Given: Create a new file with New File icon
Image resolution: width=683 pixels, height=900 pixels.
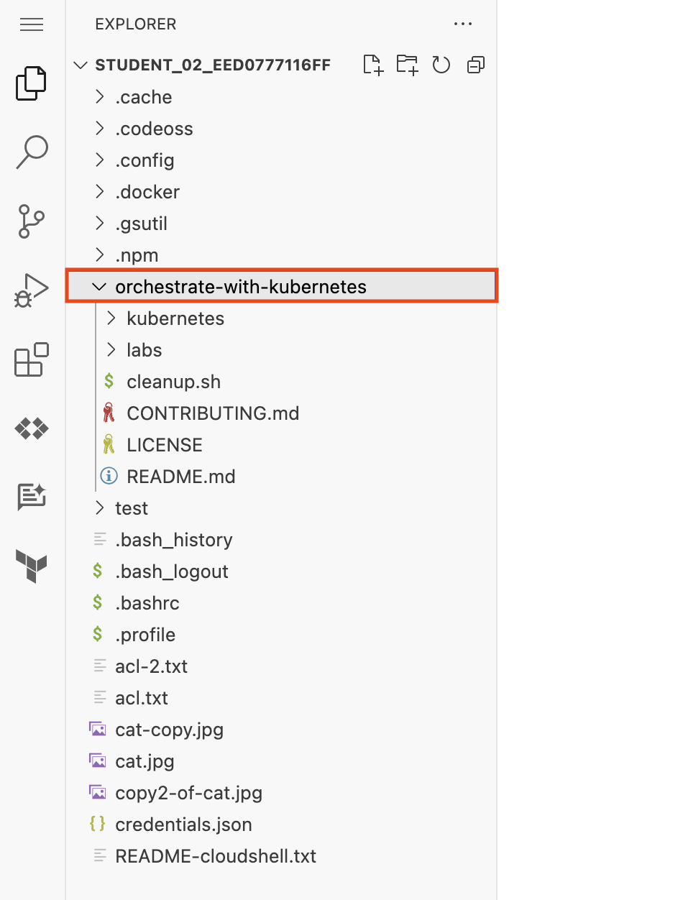Looking at the screenshot, I should click(x=373, y=65).
